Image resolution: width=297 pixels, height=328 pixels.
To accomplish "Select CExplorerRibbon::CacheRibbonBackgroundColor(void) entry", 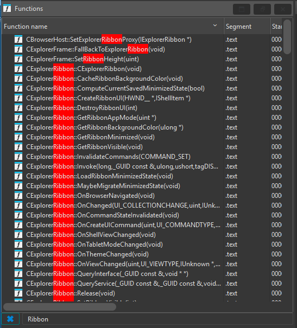I will [104, 79].
